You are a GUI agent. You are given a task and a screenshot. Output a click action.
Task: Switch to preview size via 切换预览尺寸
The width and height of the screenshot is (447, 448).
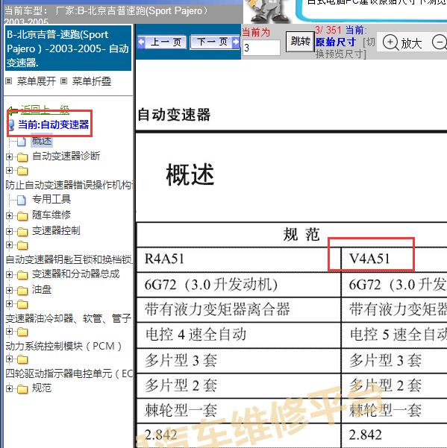(345, 48)
